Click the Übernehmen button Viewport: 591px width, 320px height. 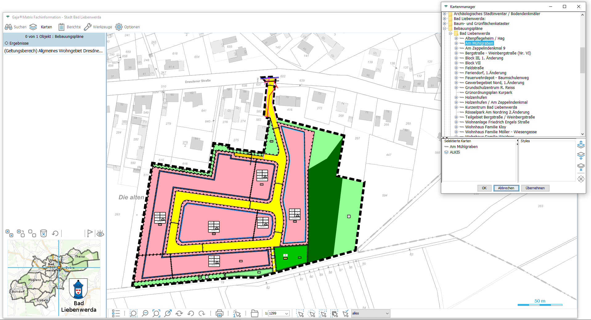[535, 188]
